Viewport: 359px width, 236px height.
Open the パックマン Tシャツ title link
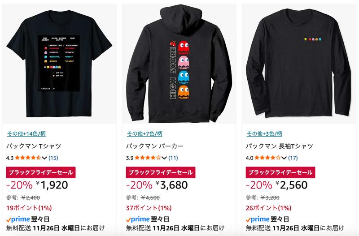(x=34, y=146)
